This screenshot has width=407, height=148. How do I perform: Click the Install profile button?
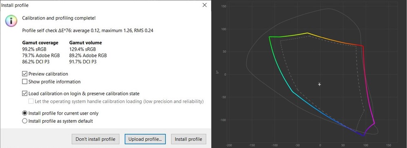click(188, 139)
